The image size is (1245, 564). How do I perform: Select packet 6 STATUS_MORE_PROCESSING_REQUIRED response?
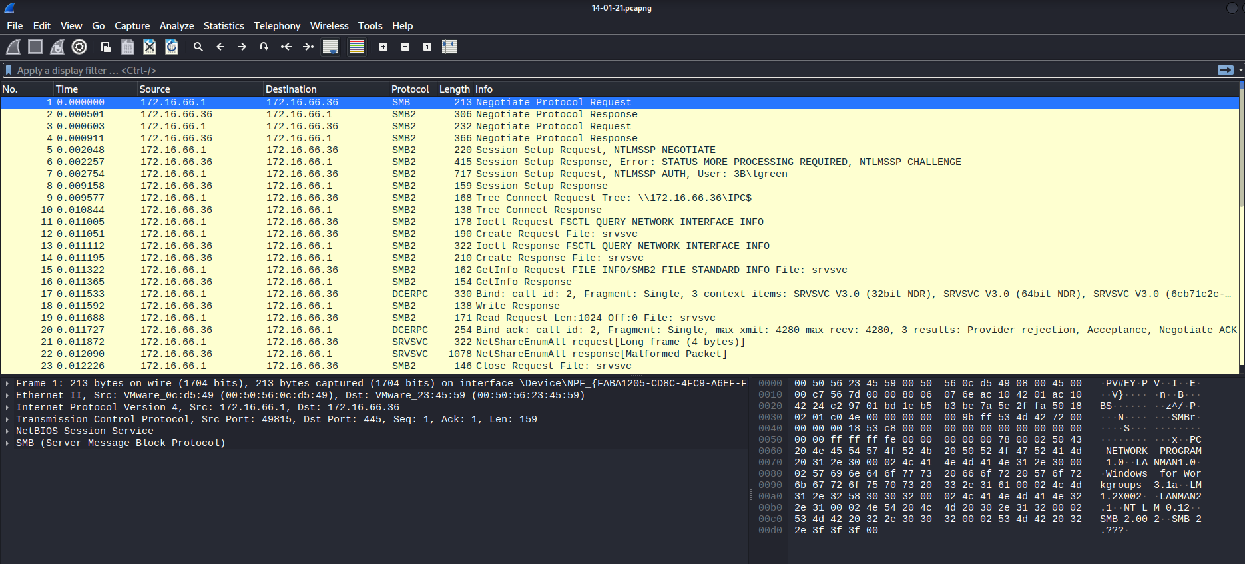pos(619,162)
